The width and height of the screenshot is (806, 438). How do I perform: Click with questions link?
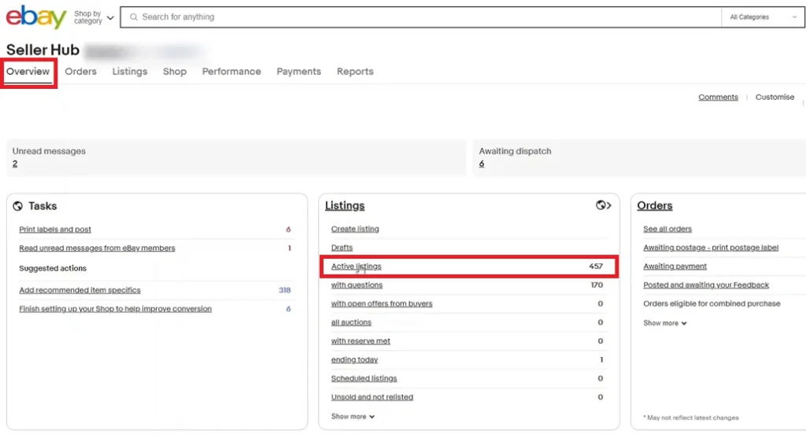coord(357,285)
